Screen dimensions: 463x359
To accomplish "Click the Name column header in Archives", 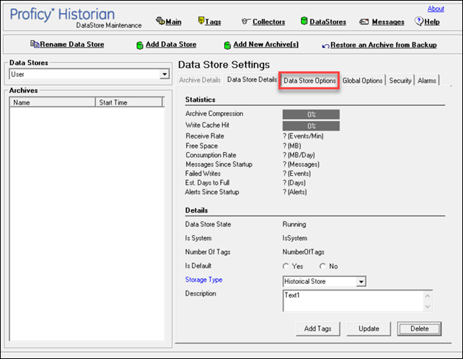I will (53, 102).
